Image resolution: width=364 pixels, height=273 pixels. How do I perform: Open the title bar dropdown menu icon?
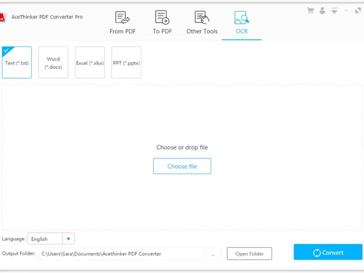point(334,10)
